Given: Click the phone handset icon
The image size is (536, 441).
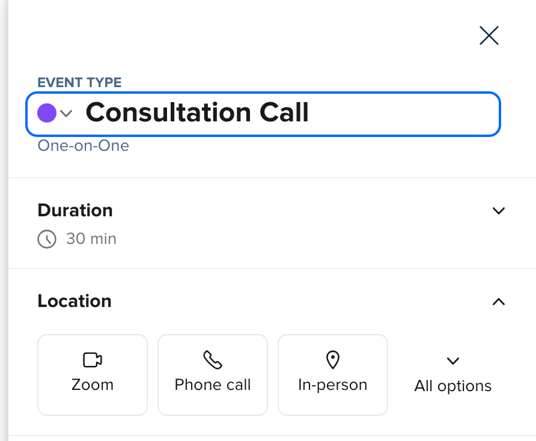Looking at the screenshot, I should pos(213,360).
